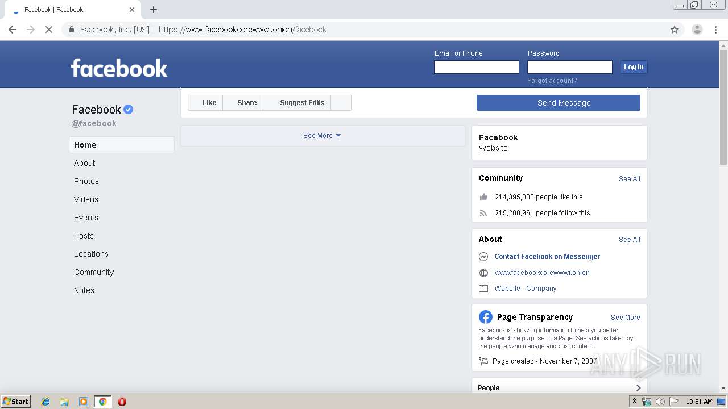Expand the See More section
The height and width of the screenshot is (409, 728).
322,136
